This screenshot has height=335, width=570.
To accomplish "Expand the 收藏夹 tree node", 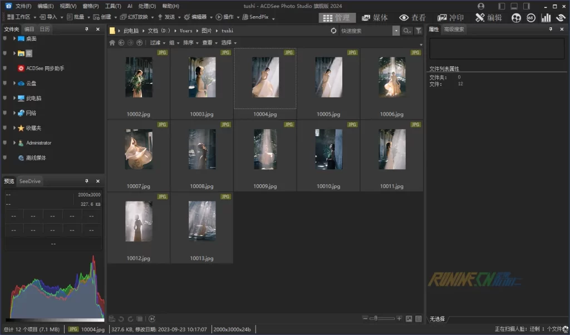I will click(14, 128).
